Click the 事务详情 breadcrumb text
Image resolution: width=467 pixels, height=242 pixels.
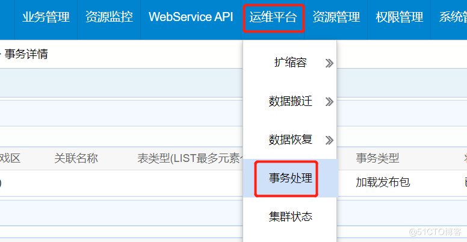pos(26,54)
